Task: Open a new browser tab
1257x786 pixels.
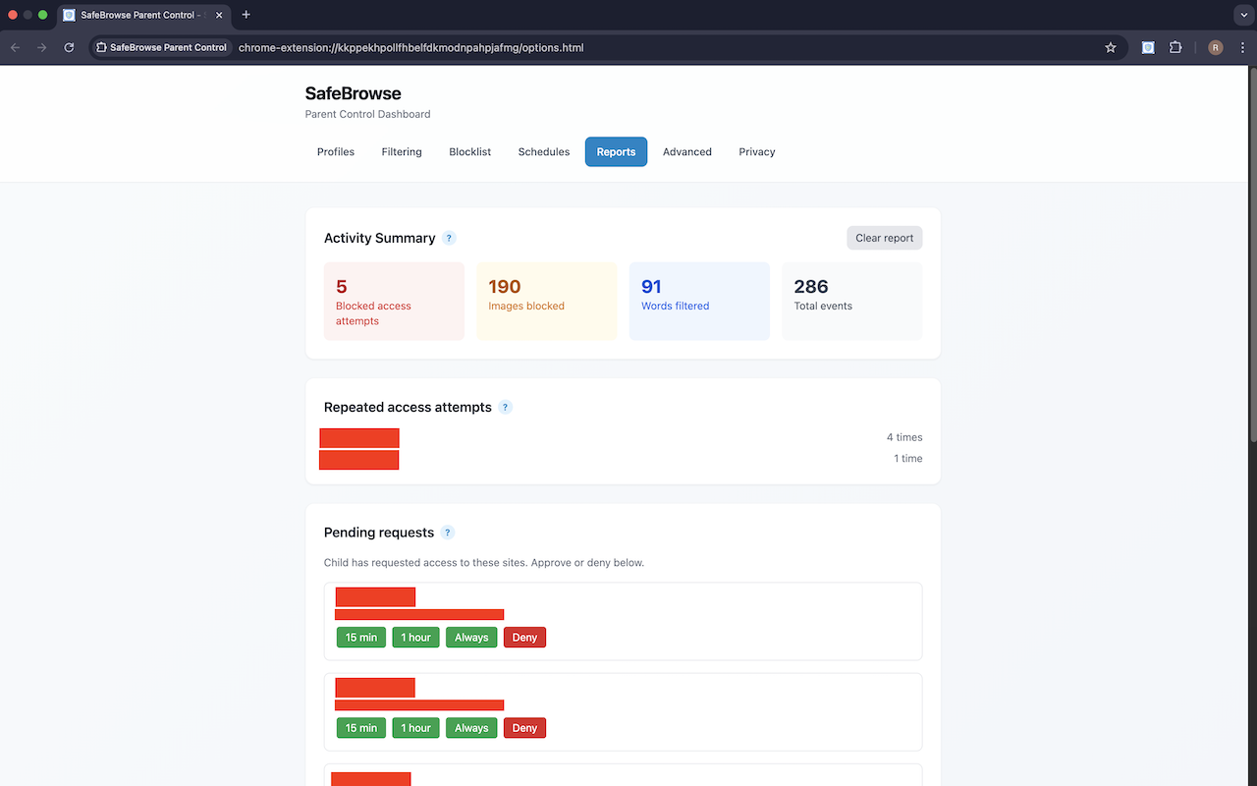Action: click(246, 15)
